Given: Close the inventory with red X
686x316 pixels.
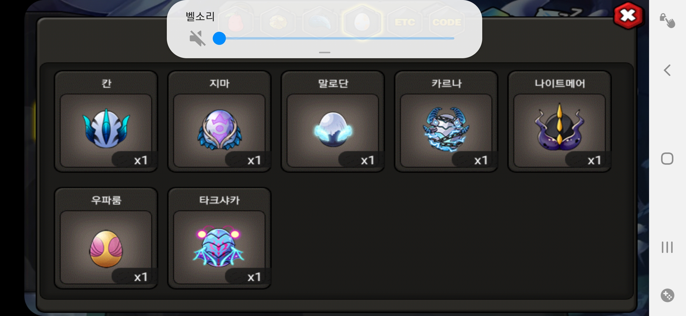Looking at the screenshot, I should [628, 16].
